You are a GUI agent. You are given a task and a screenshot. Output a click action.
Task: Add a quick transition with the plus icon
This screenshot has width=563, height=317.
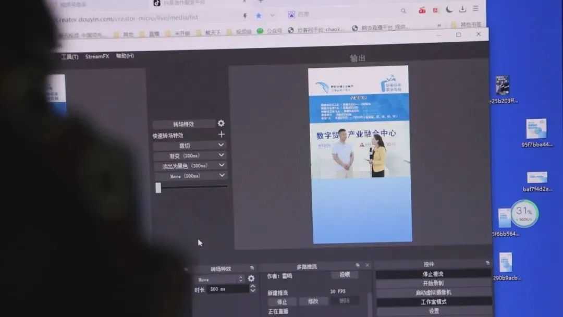pyautogui.click(x=222, y=135)
